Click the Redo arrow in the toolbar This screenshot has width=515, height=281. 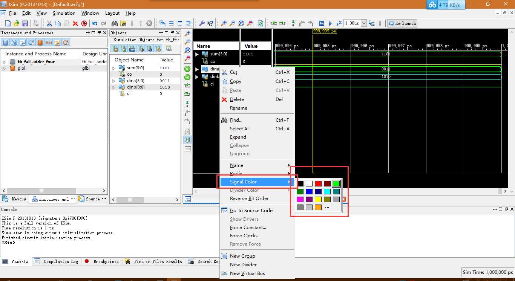point(103,23)
